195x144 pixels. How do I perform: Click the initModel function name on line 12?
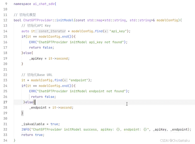coord(65,20)
